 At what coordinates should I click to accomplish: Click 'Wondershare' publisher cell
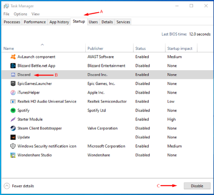tap(98, 155)
